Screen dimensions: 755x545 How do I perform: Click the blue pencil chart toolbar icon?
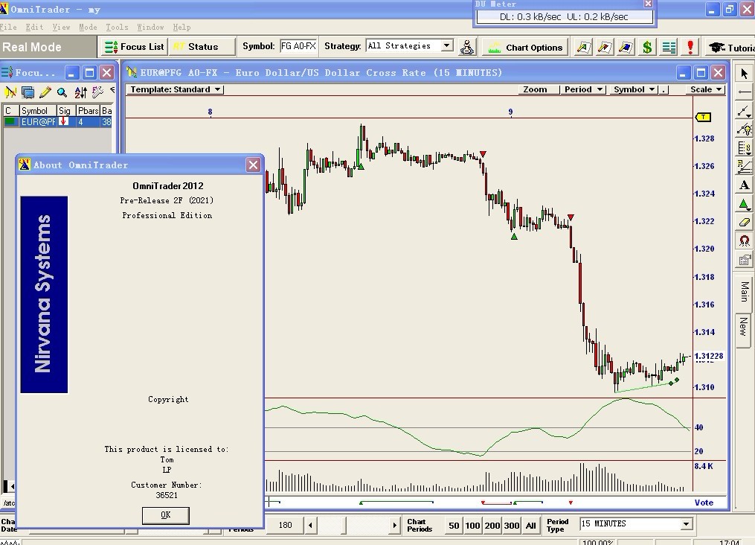pyautogui.click(x=626, y=47)
